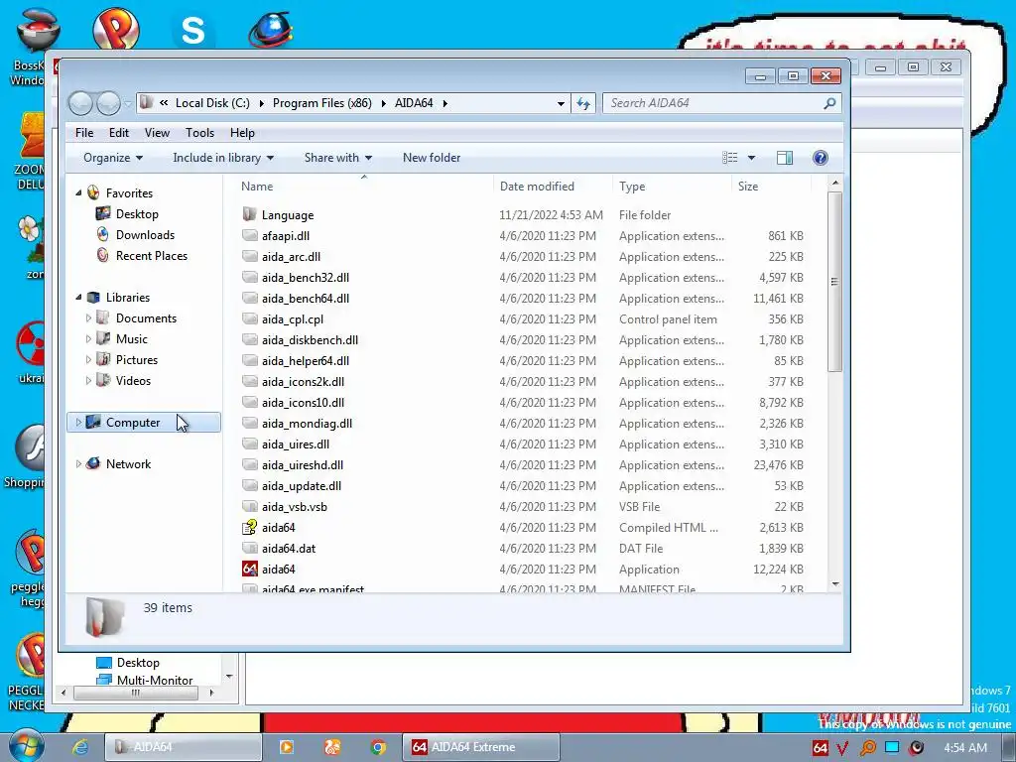Viewport: 1016px width, 762px height.
Task: Open the recent pages dropdown beside navigation arrows
Action: 128,103
